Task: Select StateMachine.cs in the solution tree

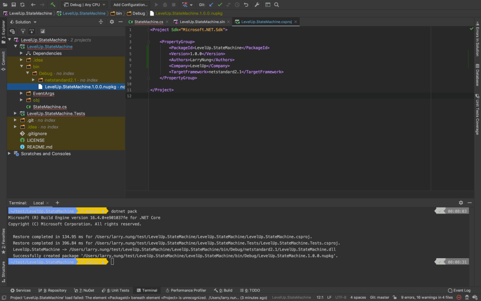Action: pyautogui.click(x=50, y=107)
